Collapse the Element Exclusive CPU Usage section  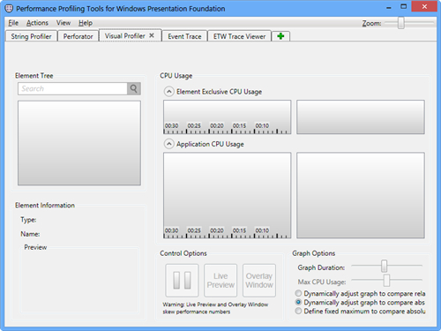pyautogui.click(x=168, y=92)
